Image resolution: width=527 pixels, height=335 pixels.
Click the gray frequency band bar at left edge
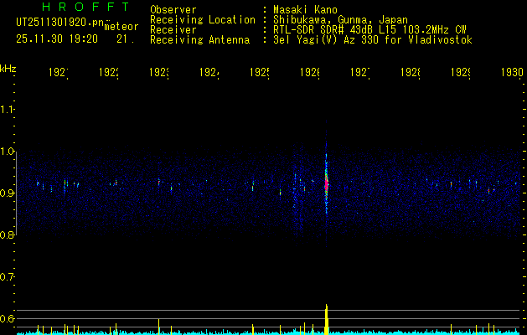[x=17, y=193]
